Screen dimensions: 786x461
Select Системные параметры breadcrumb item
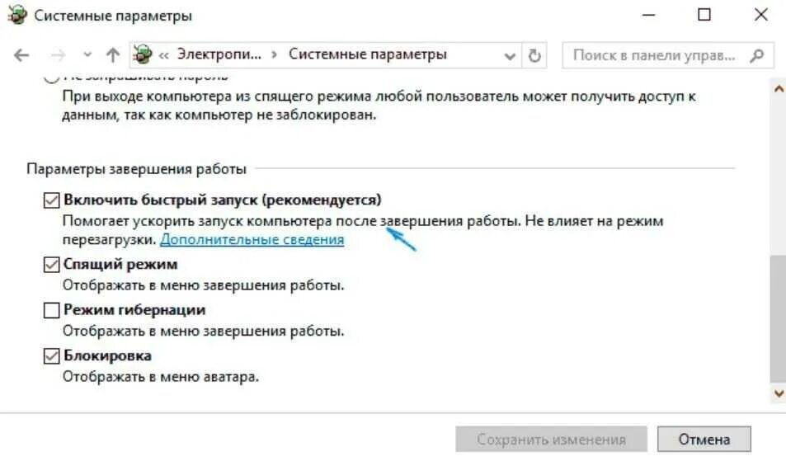368,54
